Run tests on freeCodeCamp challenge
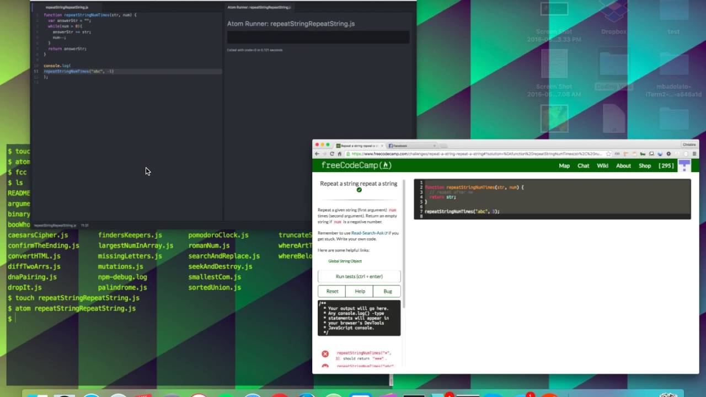This screenshot has height=397, width=706. click(x=359, y=276)
